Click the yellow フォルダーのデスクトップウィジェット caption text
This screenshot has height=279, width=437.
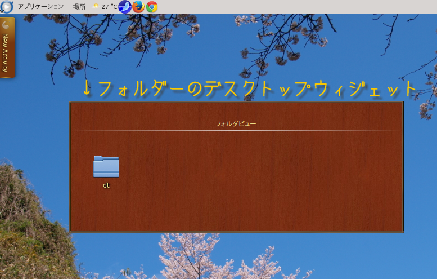(250, 88)
